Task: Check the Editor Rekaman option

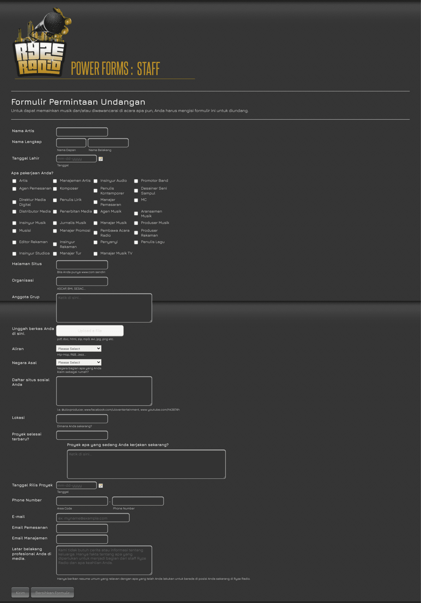Action: [14, 242]
